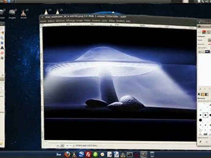The height and width of the screenshot is (158, 211).
Task: Select the largest round black brush
Action: [x=200, y=120]
